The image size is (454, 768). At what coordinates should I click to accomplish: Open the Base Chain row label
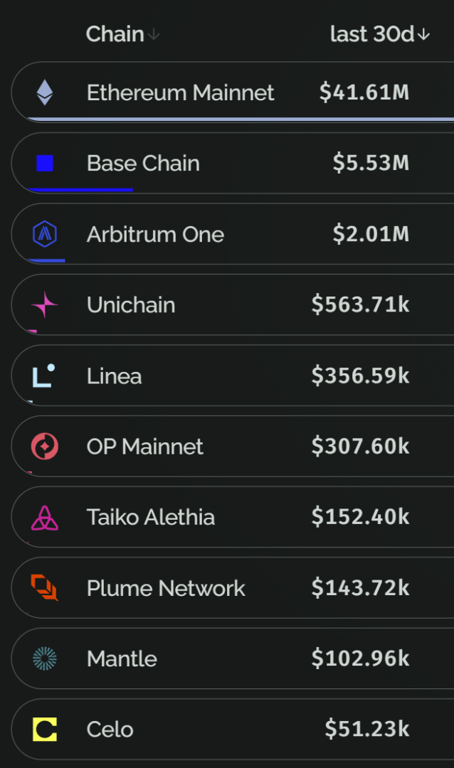(x=143, y=163)
